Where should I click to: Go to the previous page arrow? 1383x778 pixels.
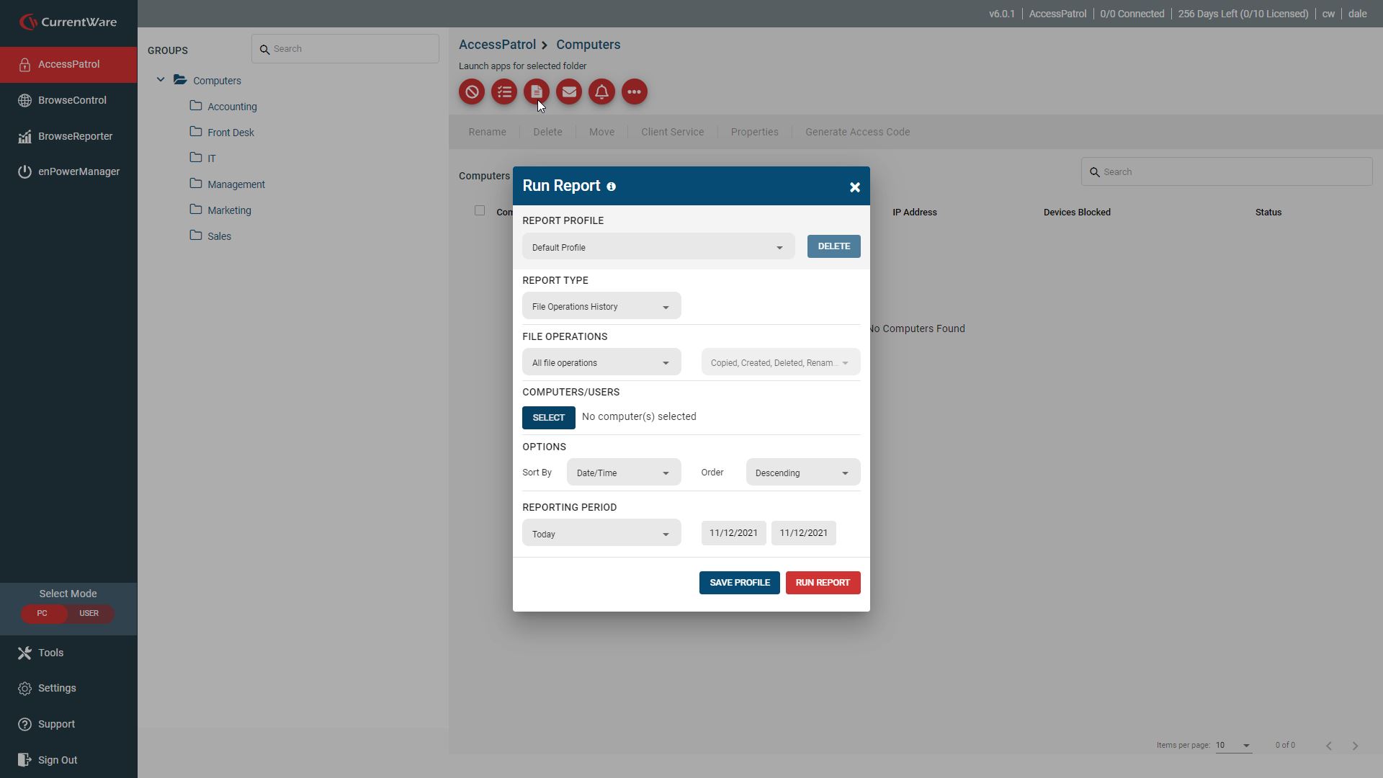1329,746
